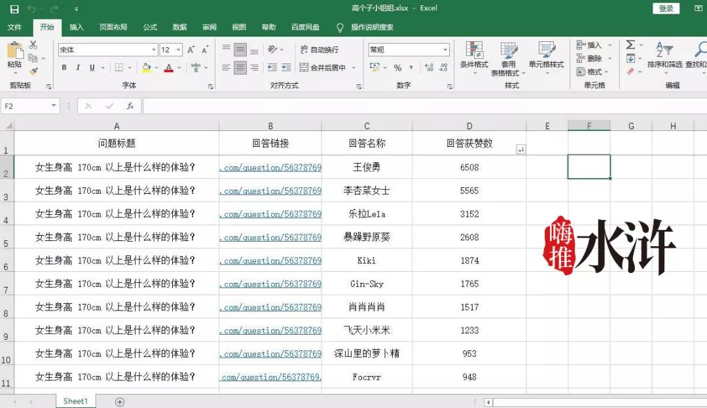Open the font name dropdown 宋体
The height and width of the screenshot is (408, 707).
(x=154, y=50)
